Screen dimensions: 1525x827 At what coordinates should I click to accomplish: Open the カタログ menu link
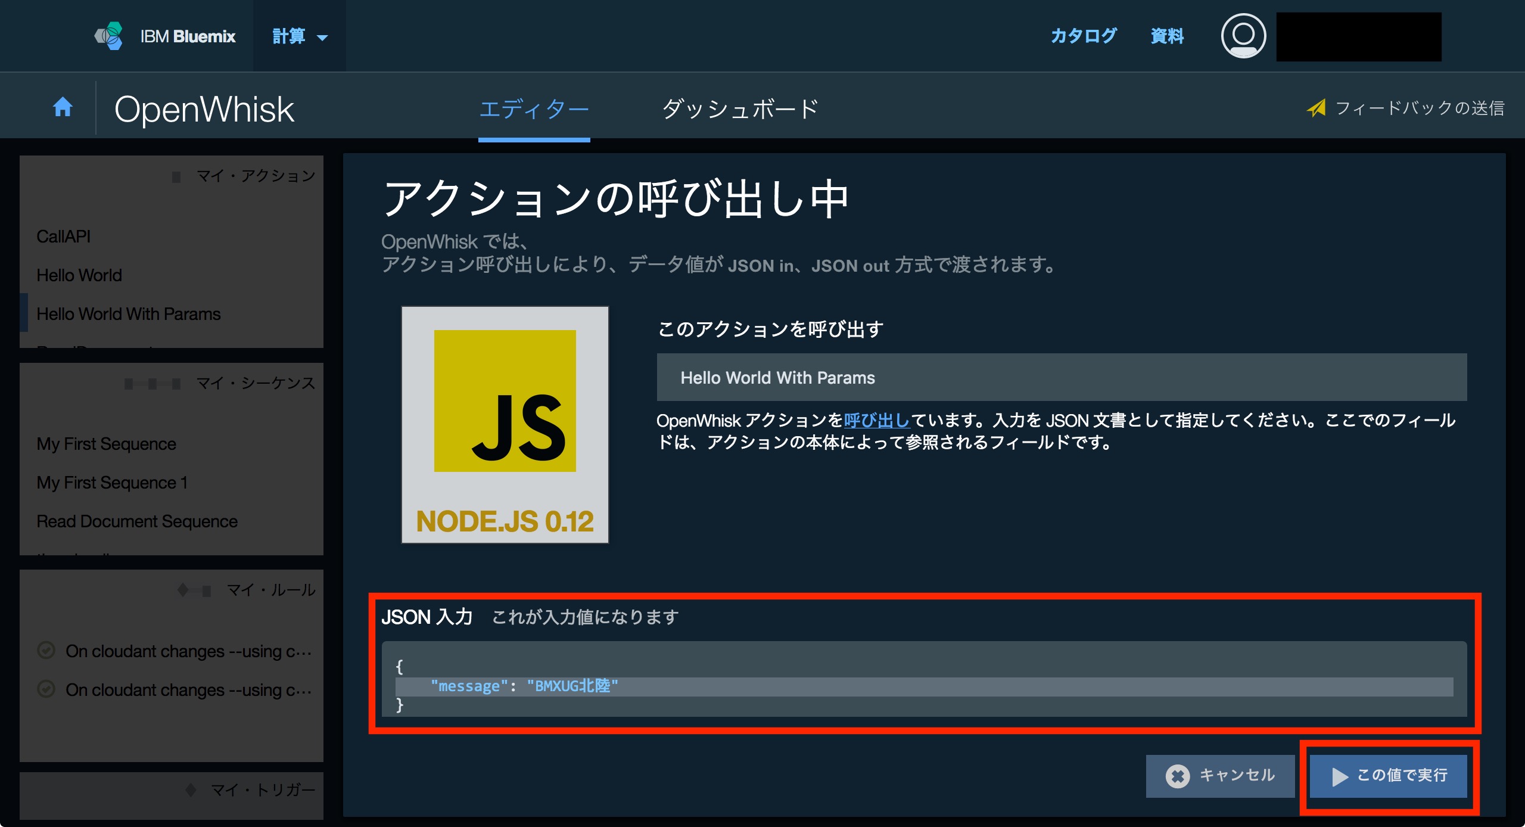(x=1084, y=36)
